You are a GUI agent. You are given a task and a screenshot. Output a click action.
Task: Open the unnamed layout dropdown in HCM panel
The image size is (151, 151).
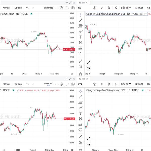pos(50,8)
